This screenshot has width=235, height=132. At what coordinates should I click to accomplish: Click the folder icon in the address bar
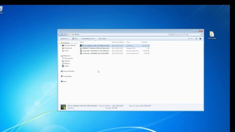coord(68,34)
